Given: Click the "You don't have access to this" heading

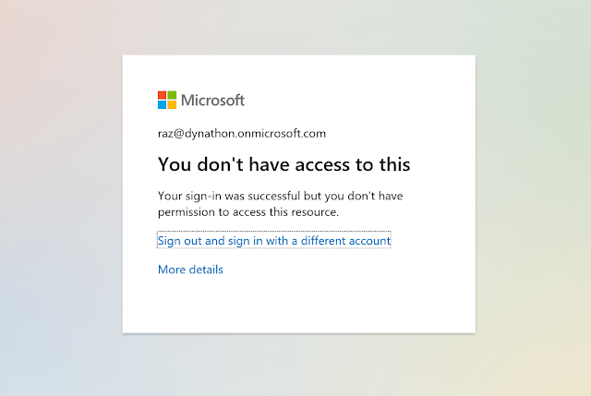Looking at the screenshot, I should (x=283, y=164).
